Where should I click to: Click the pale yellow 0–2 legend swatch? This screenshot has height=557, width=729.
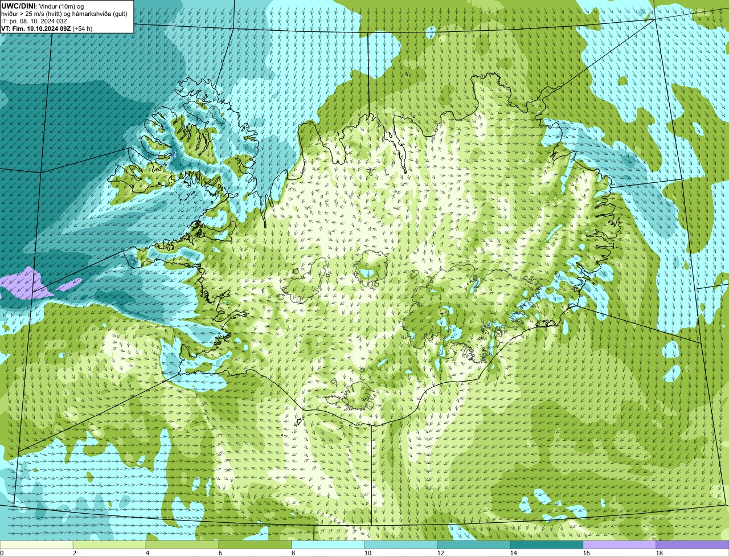(36, 545)
